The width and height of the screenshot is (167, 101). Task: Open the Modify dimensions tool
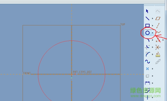(x=147, y=90)
